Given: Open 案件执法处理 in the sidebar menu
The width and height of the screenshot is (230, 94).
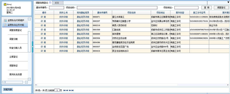Looking at the screenshot, I should coord(15,74).
